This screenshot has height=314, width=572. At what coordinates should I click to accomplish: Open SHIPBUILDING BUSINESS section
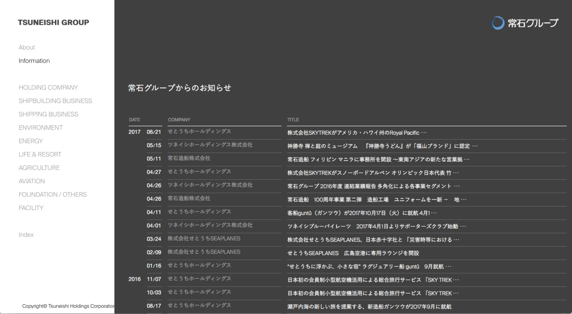[x=55, y=101]
